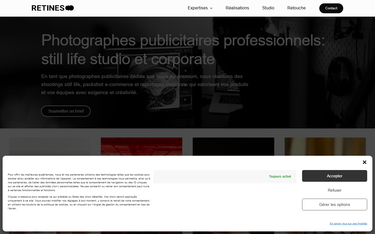
Task: Open Gérer les options settings
Action: point(335,205)
